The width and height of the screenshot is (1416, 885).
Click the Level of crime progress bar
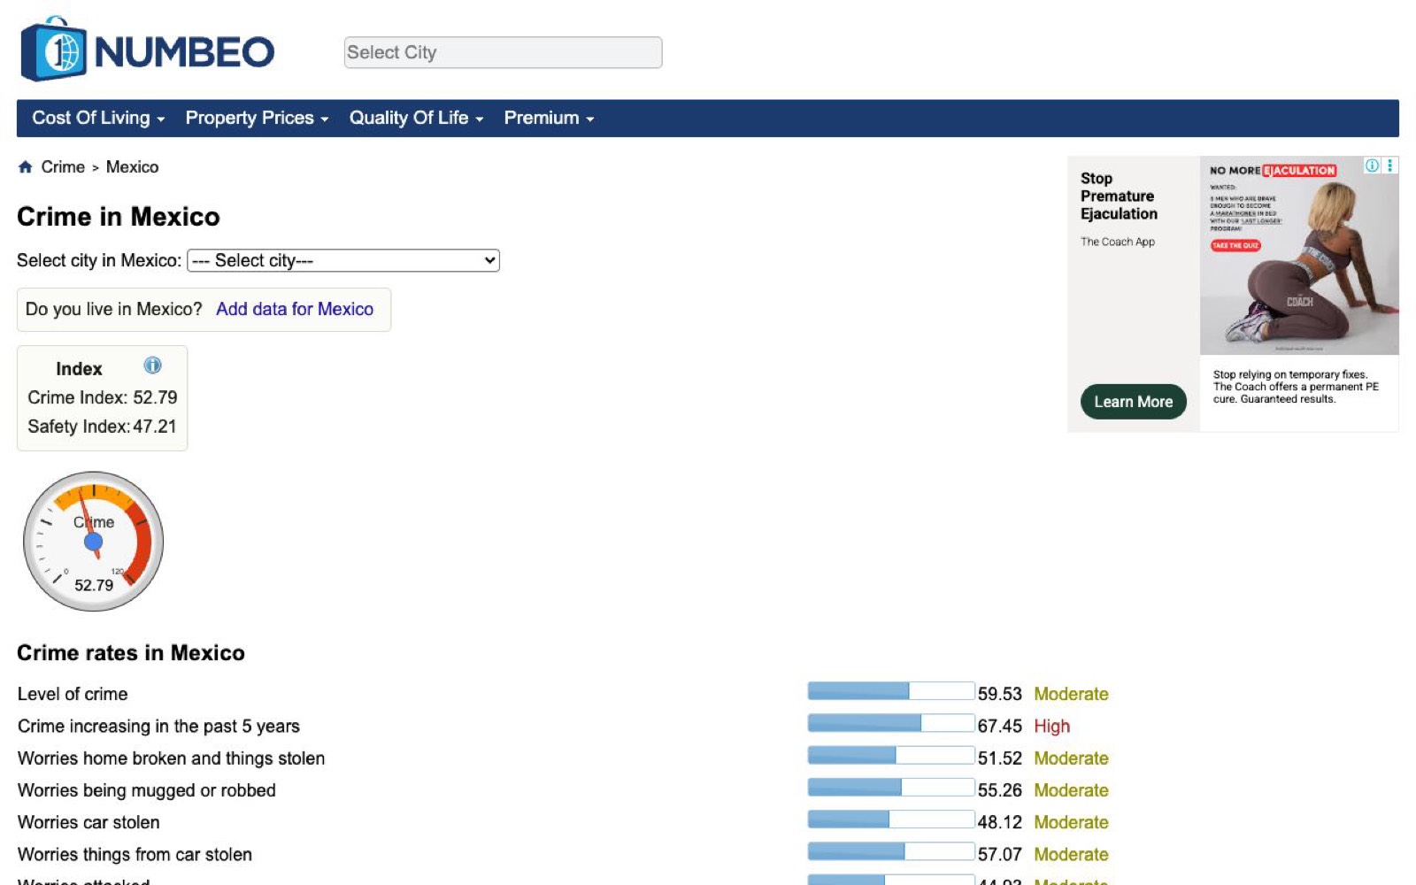[890, 691]
